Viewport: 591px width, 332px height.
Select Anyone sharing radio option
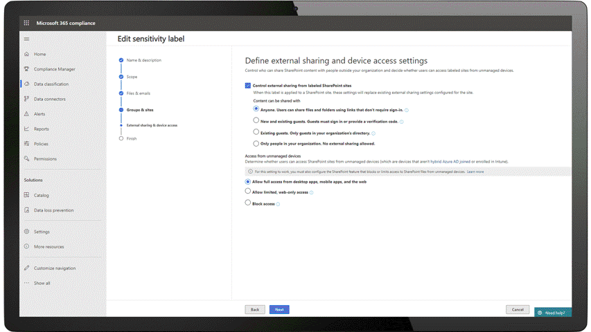256,109
